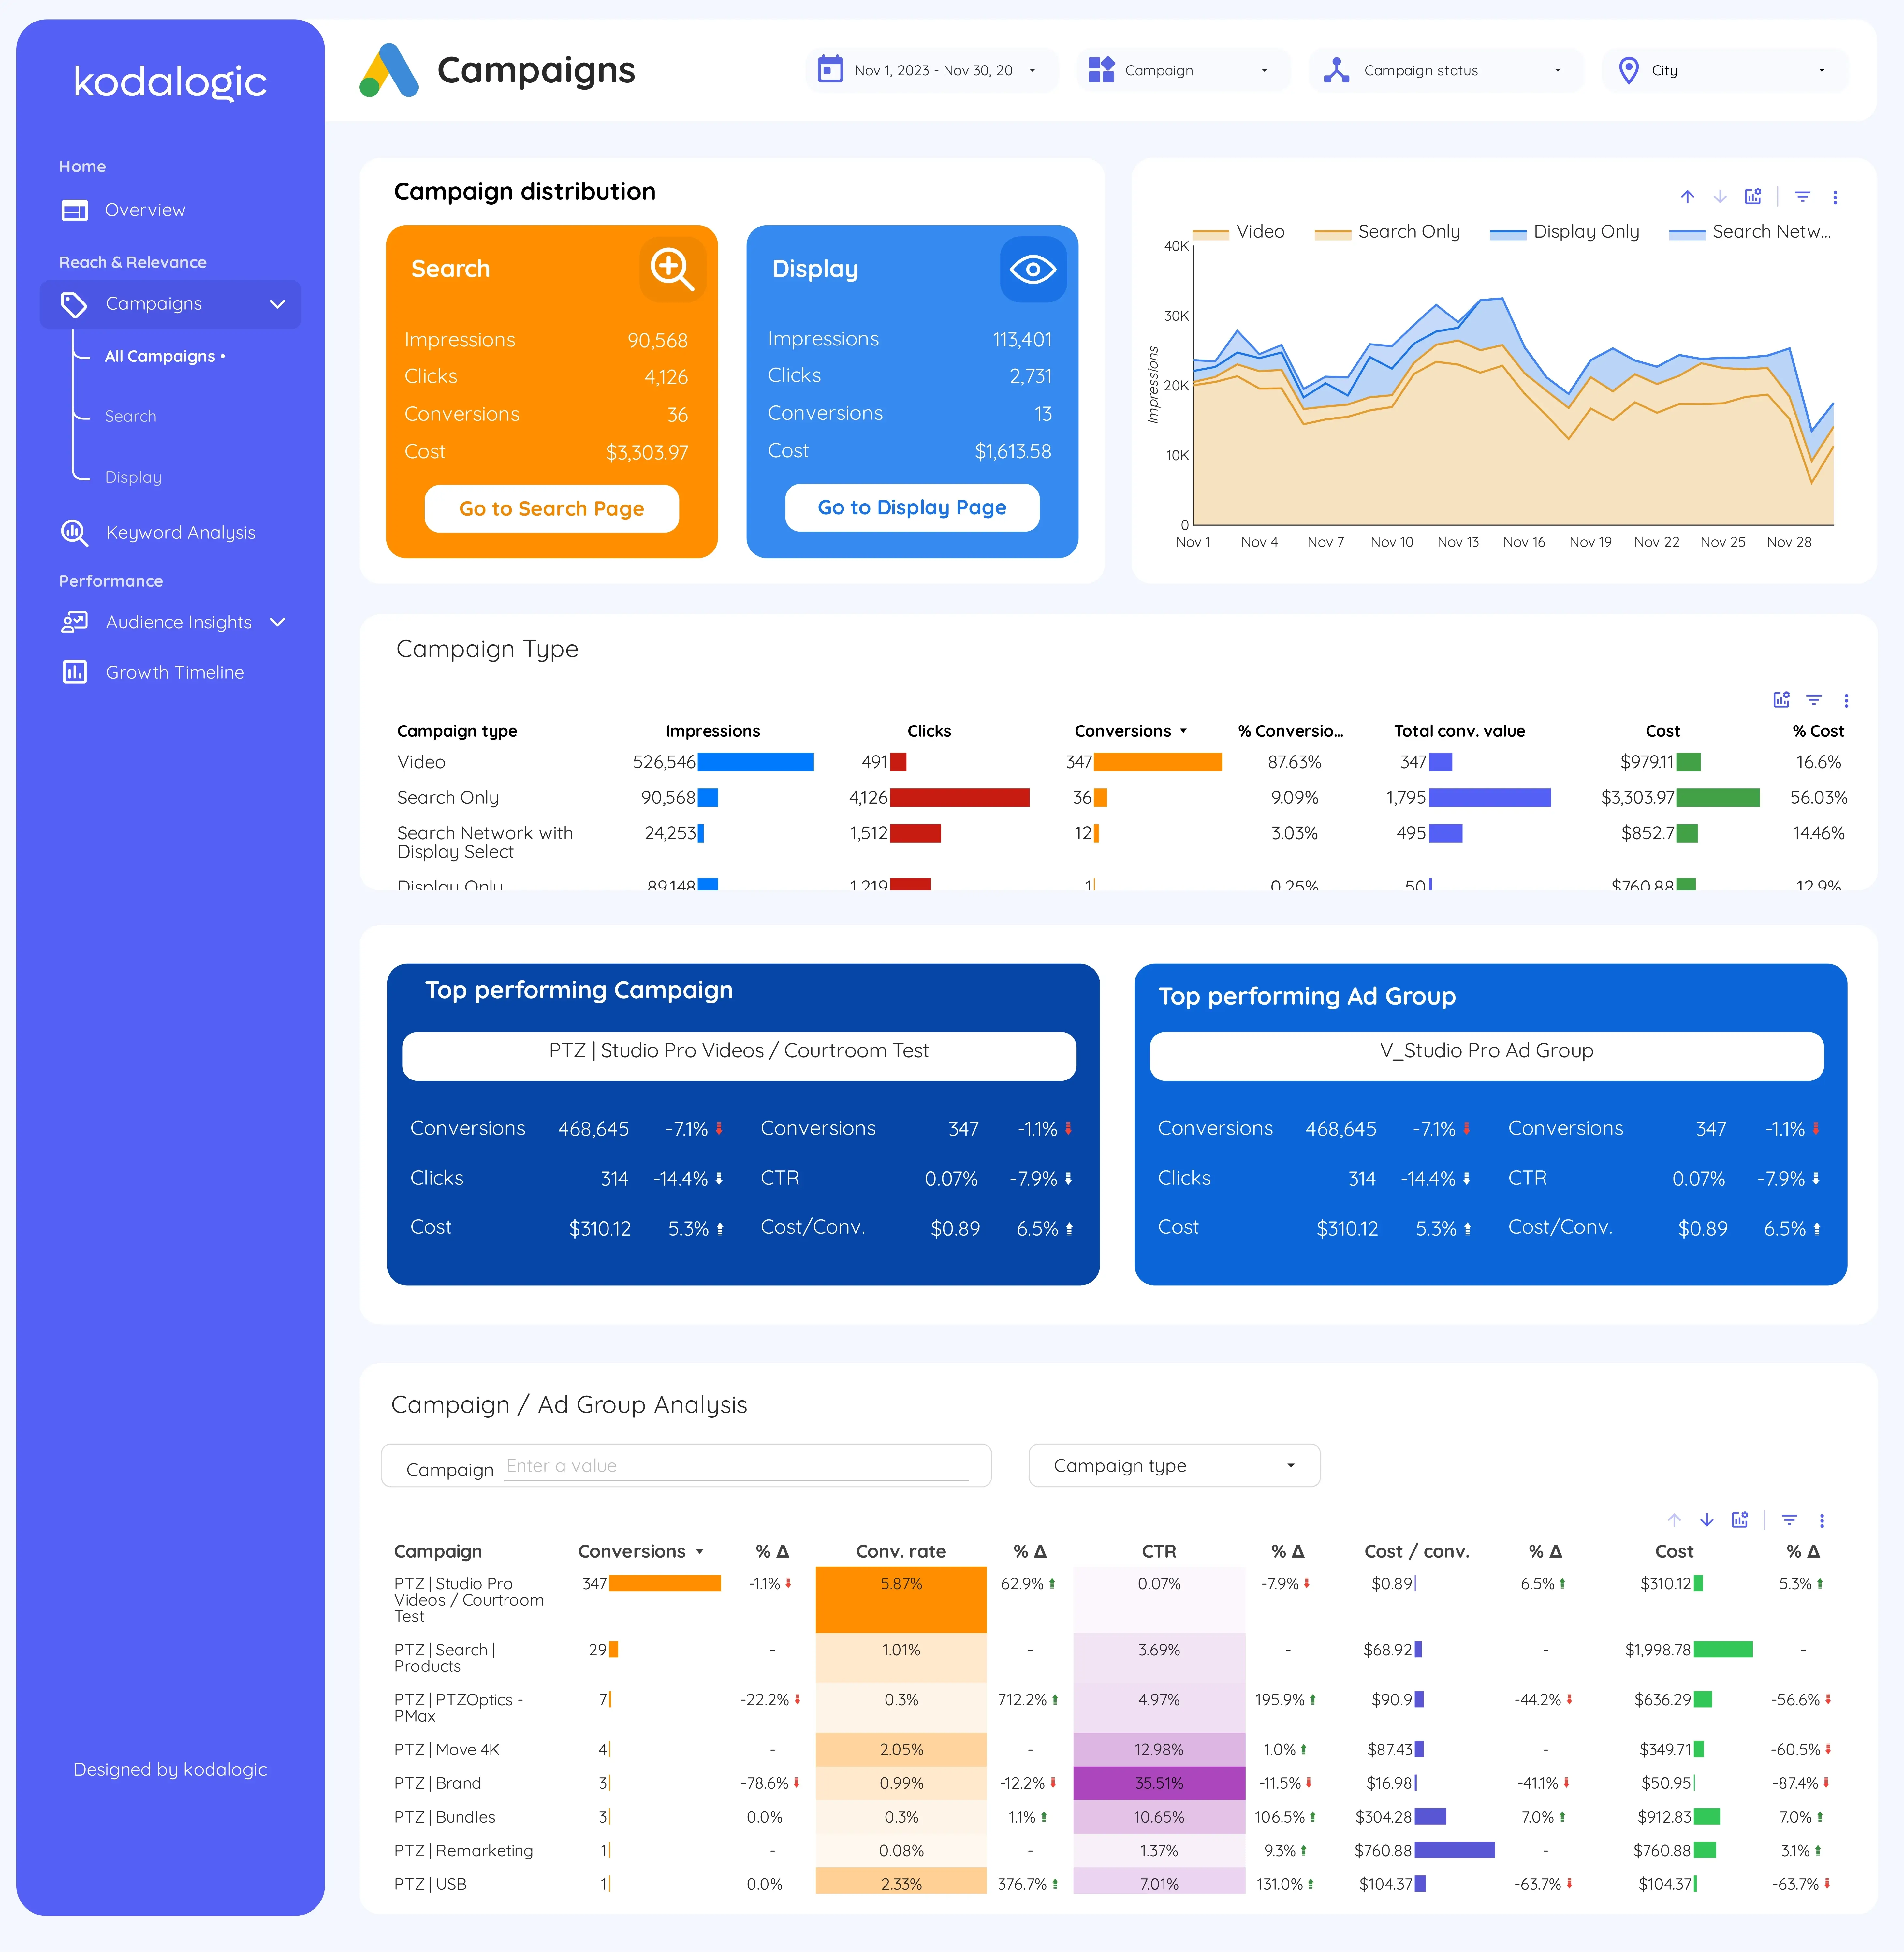Select the Search submenu item in sidebar
This screenshot has height=1952, width=1904.
(131, 416)
